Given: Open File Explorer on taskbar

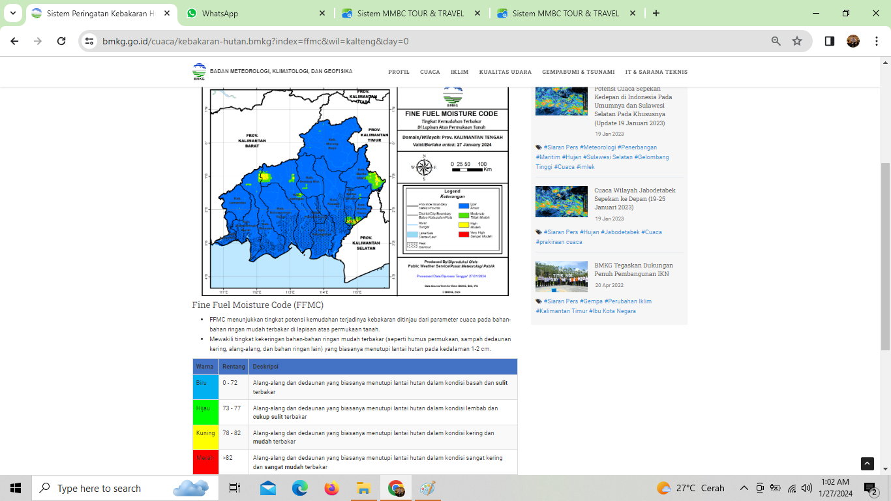Looking at the screenshot, I should [364, 488].
